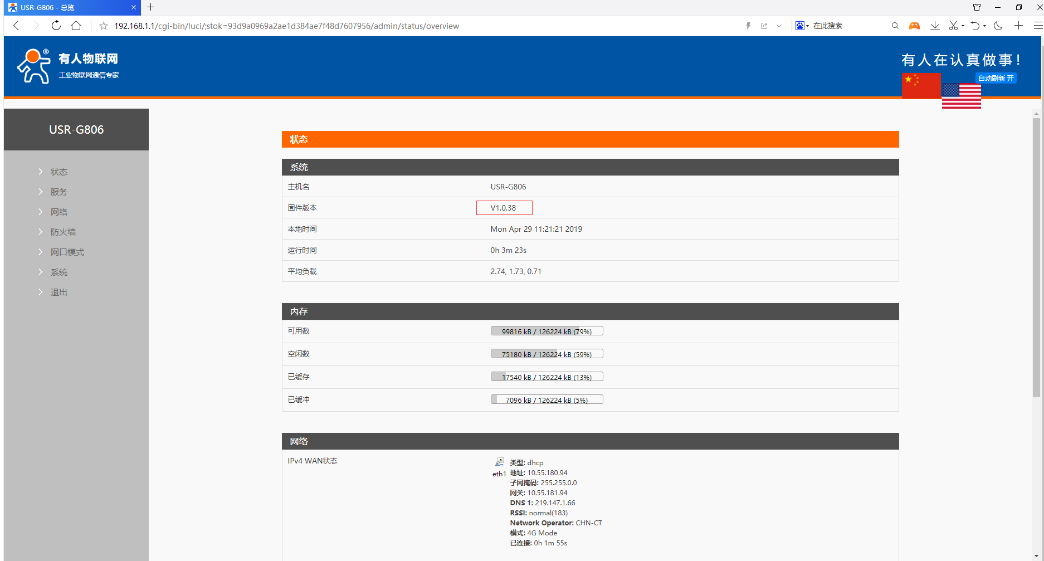Log out via the 退出 link
The height and width of the screenshot is (561, 1044).
pyautogui.click(x=59, y=292)
